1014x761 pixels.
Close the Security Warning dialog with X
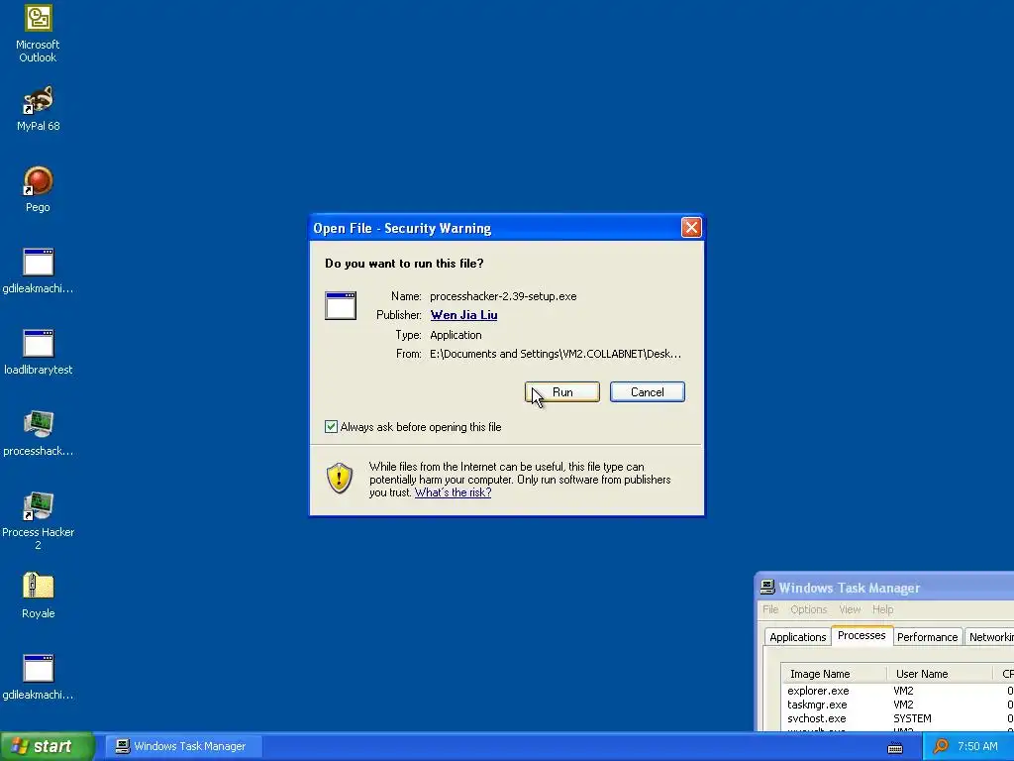pos(691,228)
